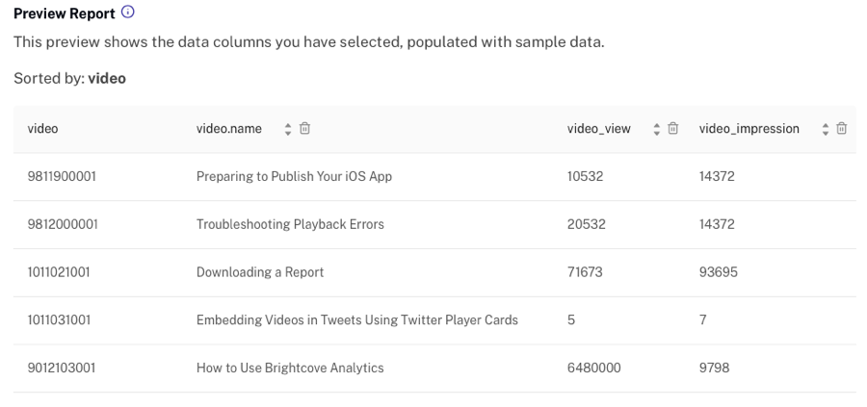Delete video_impression column using trash icon

click(842, 129)
